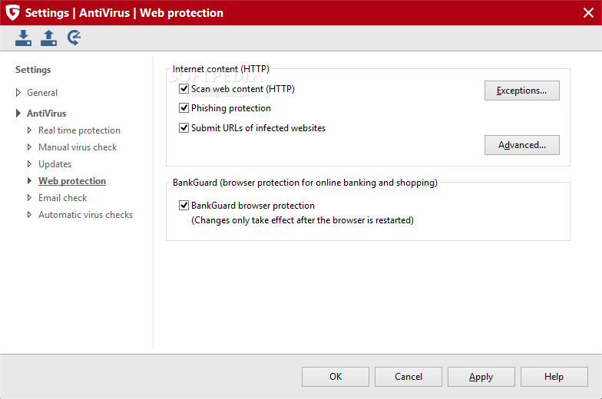Toggle BankGuard browser protection checkbox
This screenshot has height=399, width=602.
click(184, 206)
